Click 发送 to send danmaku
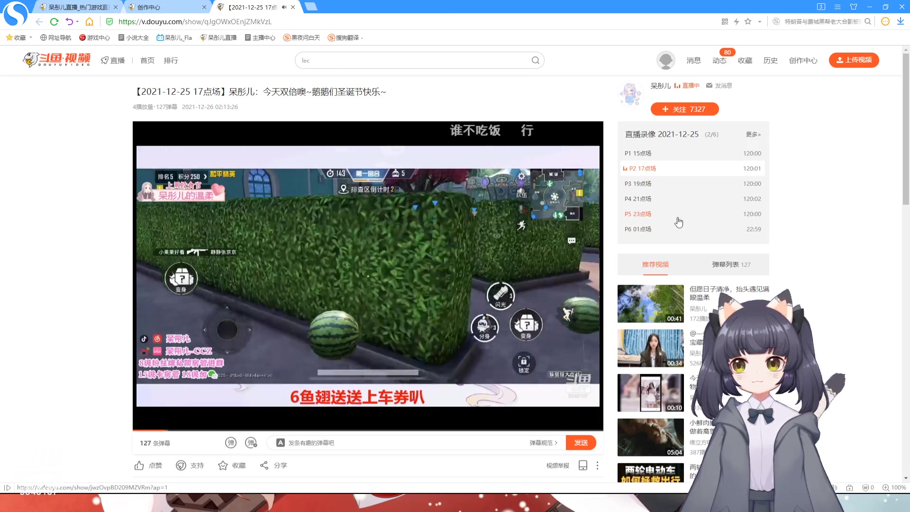This screenshot has height=512, width=910. click(581, 442)
